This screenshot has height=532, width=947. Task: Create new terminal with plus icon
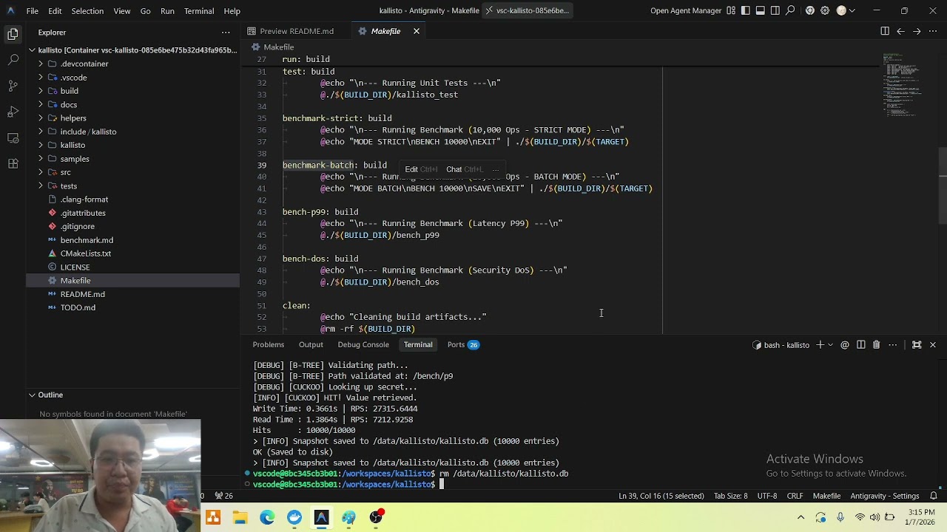tap(820, 345)
